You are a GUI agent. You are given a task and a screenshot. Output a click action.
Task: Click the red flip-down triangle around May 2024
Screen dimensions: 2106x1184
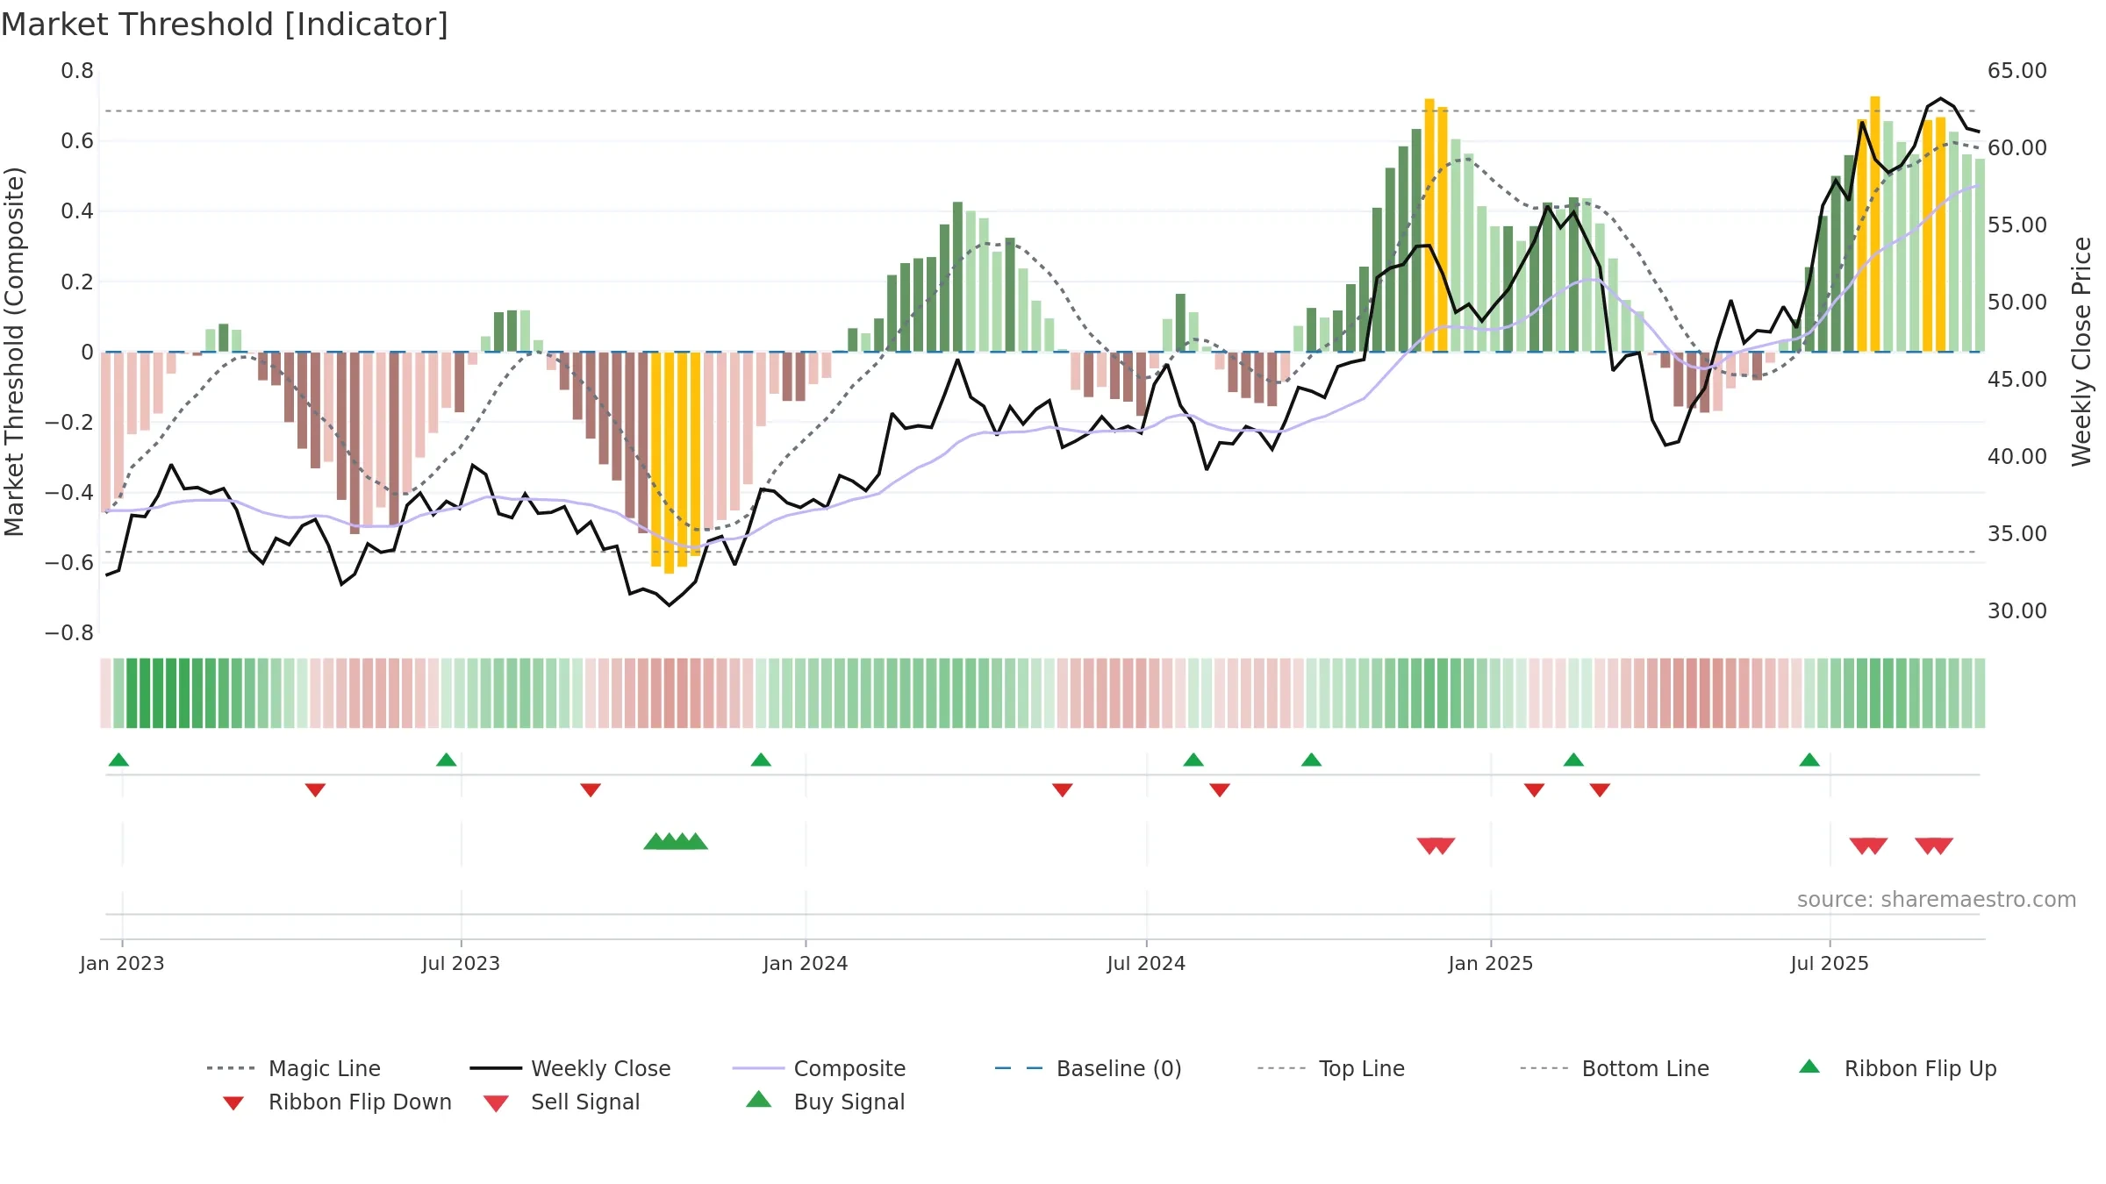coord(1063,789)
